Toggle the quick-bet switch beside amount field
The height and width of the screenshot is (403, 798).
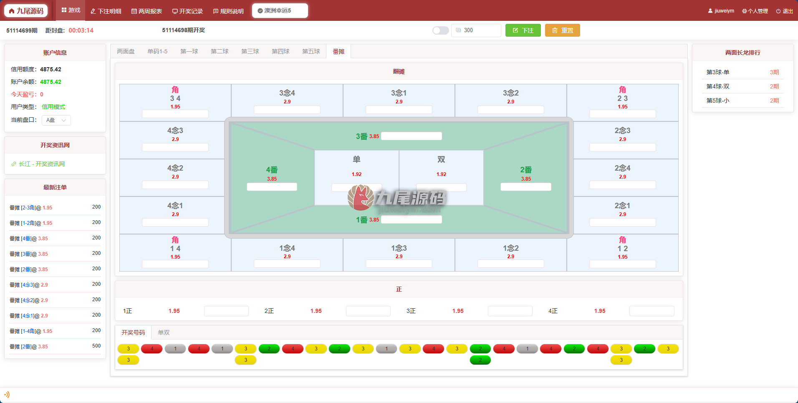(x=440, y=30)
